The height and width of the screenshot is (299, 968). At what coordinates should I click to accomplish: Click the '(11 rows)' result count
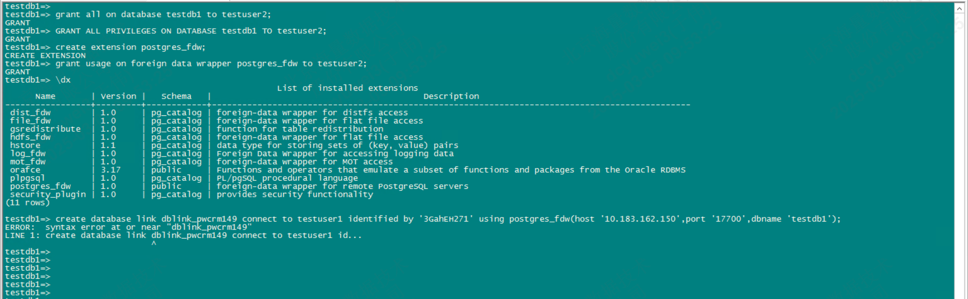tap(28, 202)
